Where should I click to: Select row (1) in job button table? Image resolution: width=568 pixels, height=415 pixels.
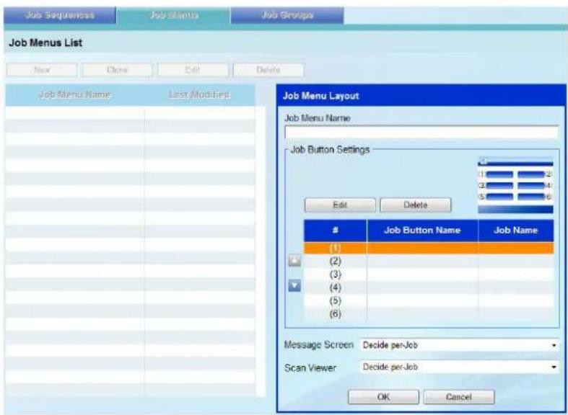(429, 248)
